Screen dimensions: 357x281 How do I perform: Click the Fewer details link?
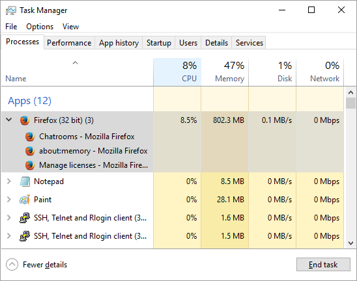(45, 265)
